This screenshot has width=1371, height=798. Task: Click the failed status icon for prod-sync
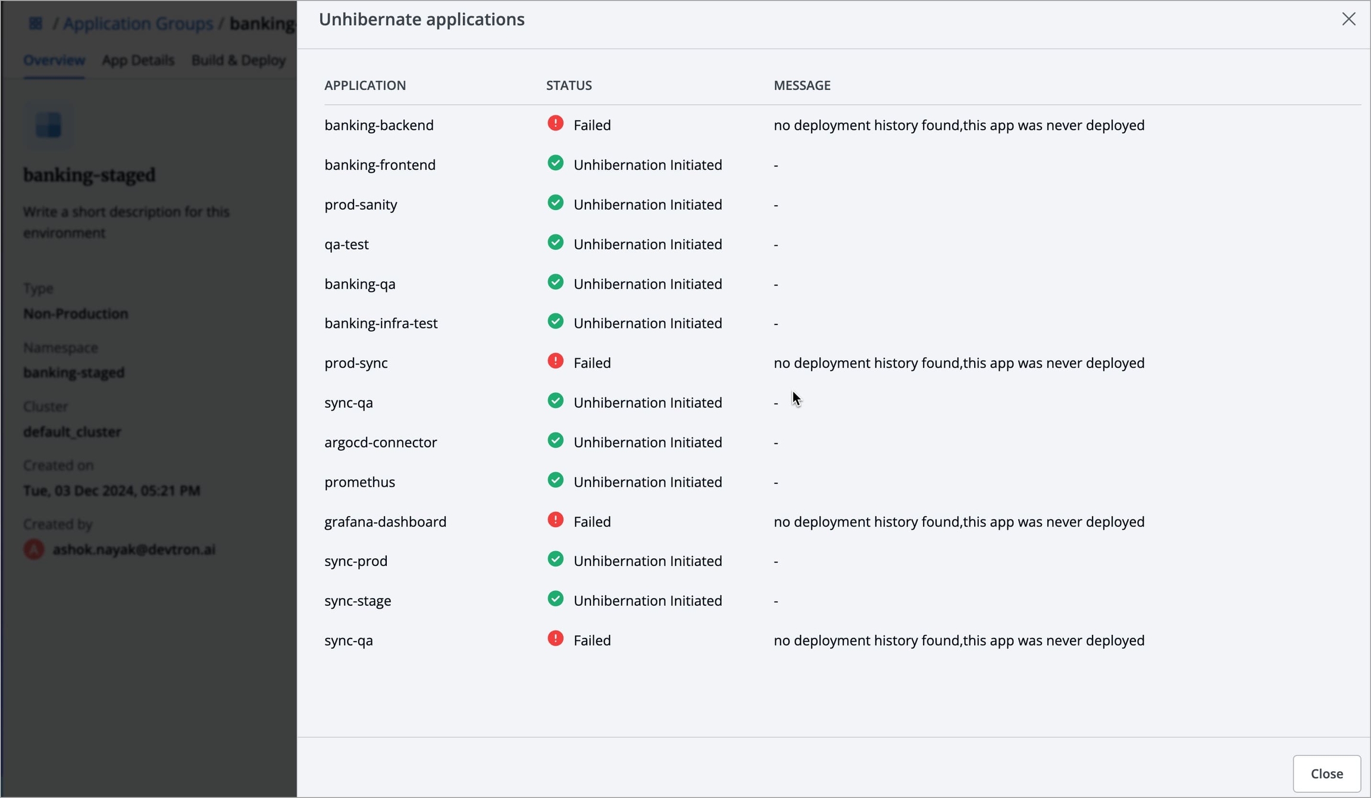click(555, 361)
